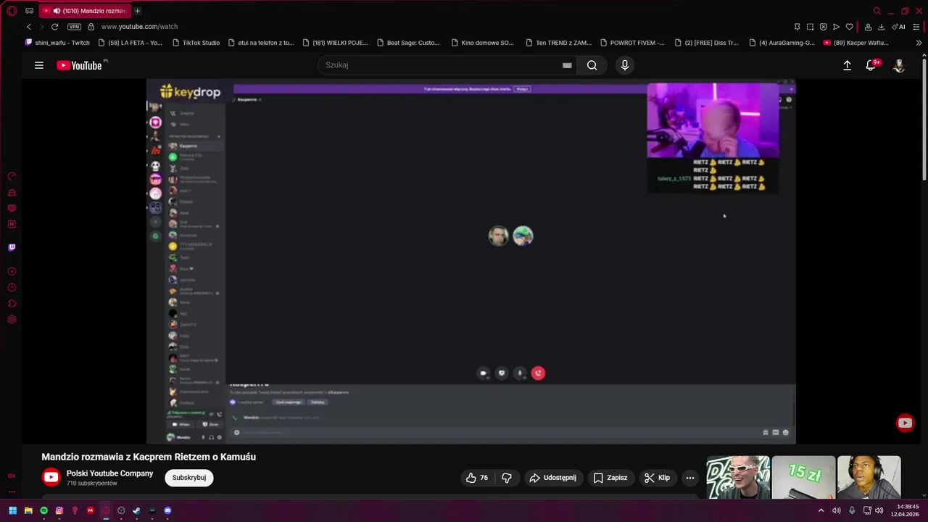Screen dimensions: 928x522
Task: Open the first recommended video thumbnail with sunglasses
Action: (x=738, y=477)
